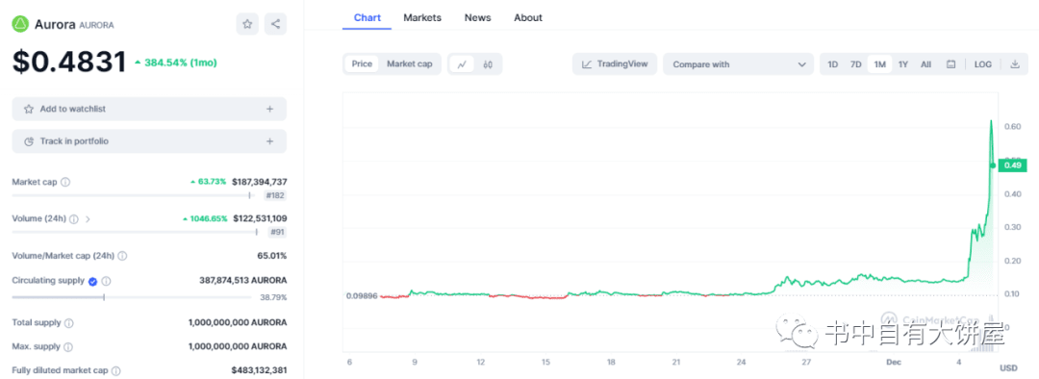Click the 384.54% (1mo) change

click(176, 63)
